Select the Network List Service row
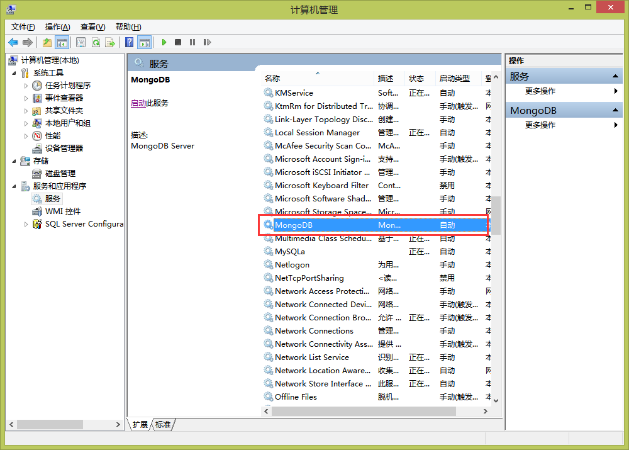This screenshot has height=450, width=629. point(376,357)
